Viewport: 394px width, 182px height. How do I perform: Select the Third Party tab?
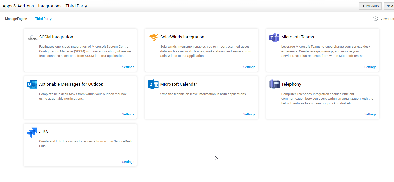[x=43, y=19]
